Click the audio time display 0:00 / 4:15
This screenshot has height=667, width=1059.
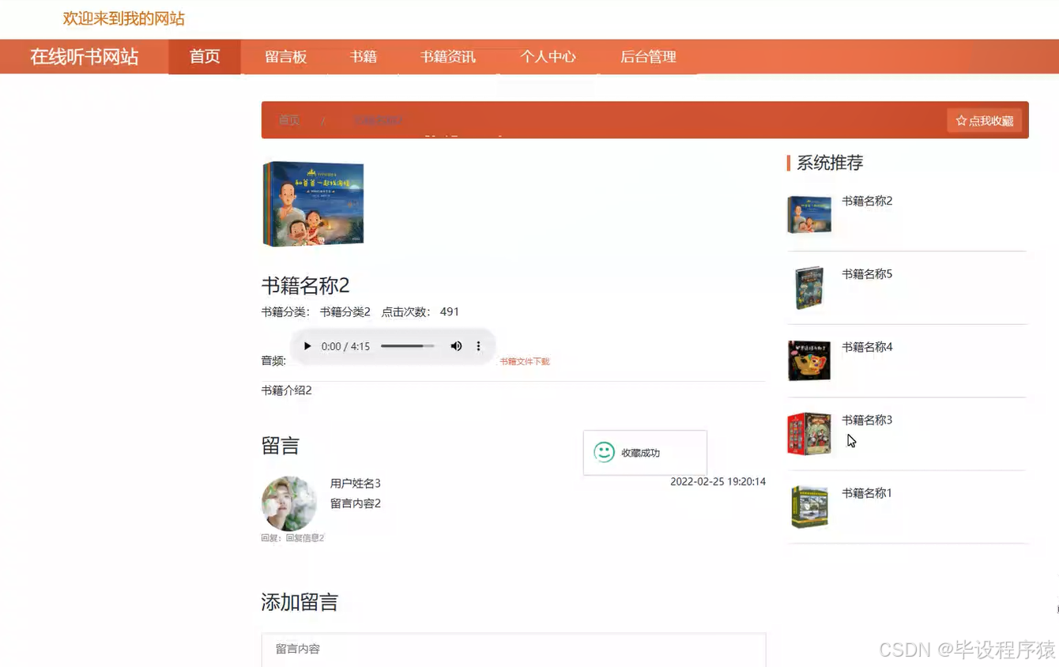[345, 346]
